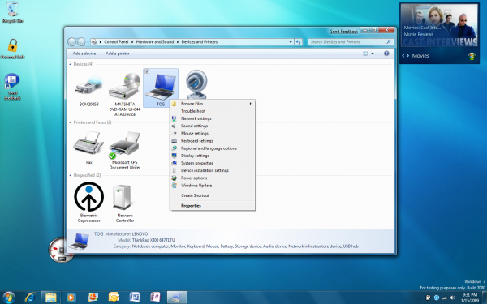Click the network signal tray icon
The image size is (487, 304).
pos(445,298)
